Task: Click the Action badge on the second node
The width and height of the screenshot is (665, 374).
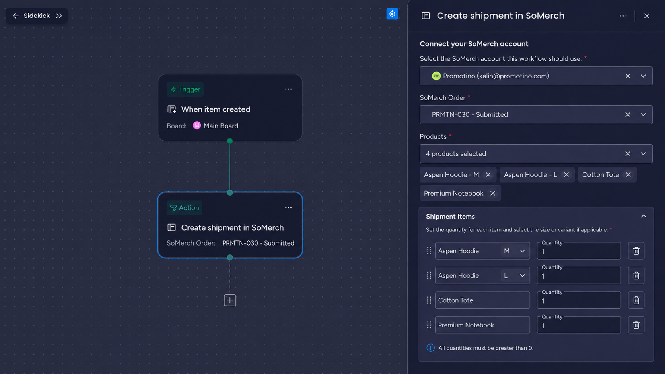Action: 185,208
